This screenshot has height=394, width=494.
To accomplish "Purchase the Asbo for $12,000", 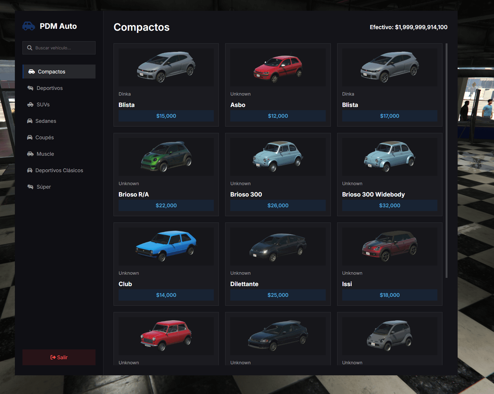I will coord(278,116).
